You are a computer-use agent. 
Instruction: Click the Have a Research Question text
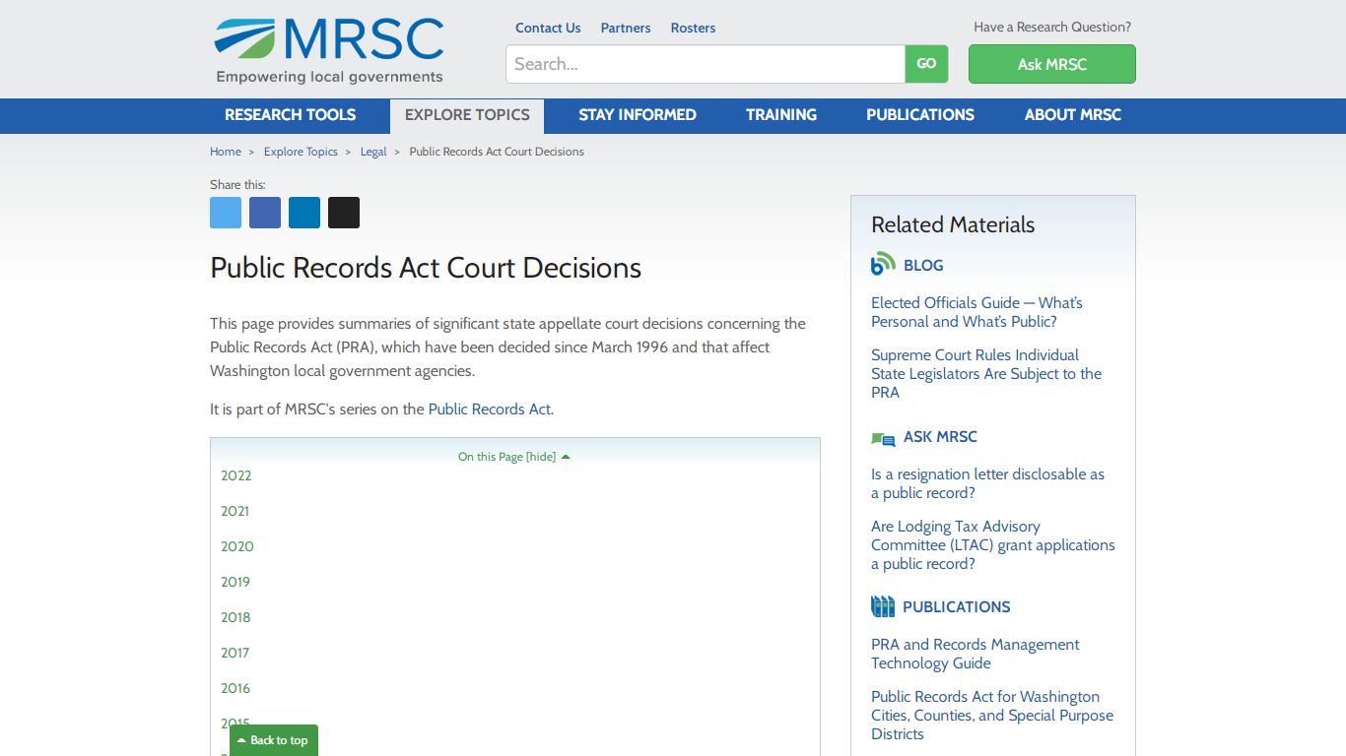(1052, 27)
